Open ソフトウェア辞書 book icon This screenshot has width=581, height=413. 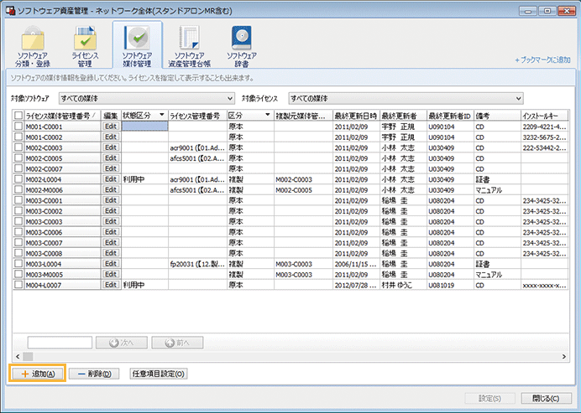[x=242, y=46]
